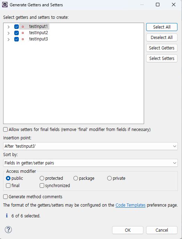Dismiss dialog with Cancel button
182x239 pixels.
coord(162,230)
